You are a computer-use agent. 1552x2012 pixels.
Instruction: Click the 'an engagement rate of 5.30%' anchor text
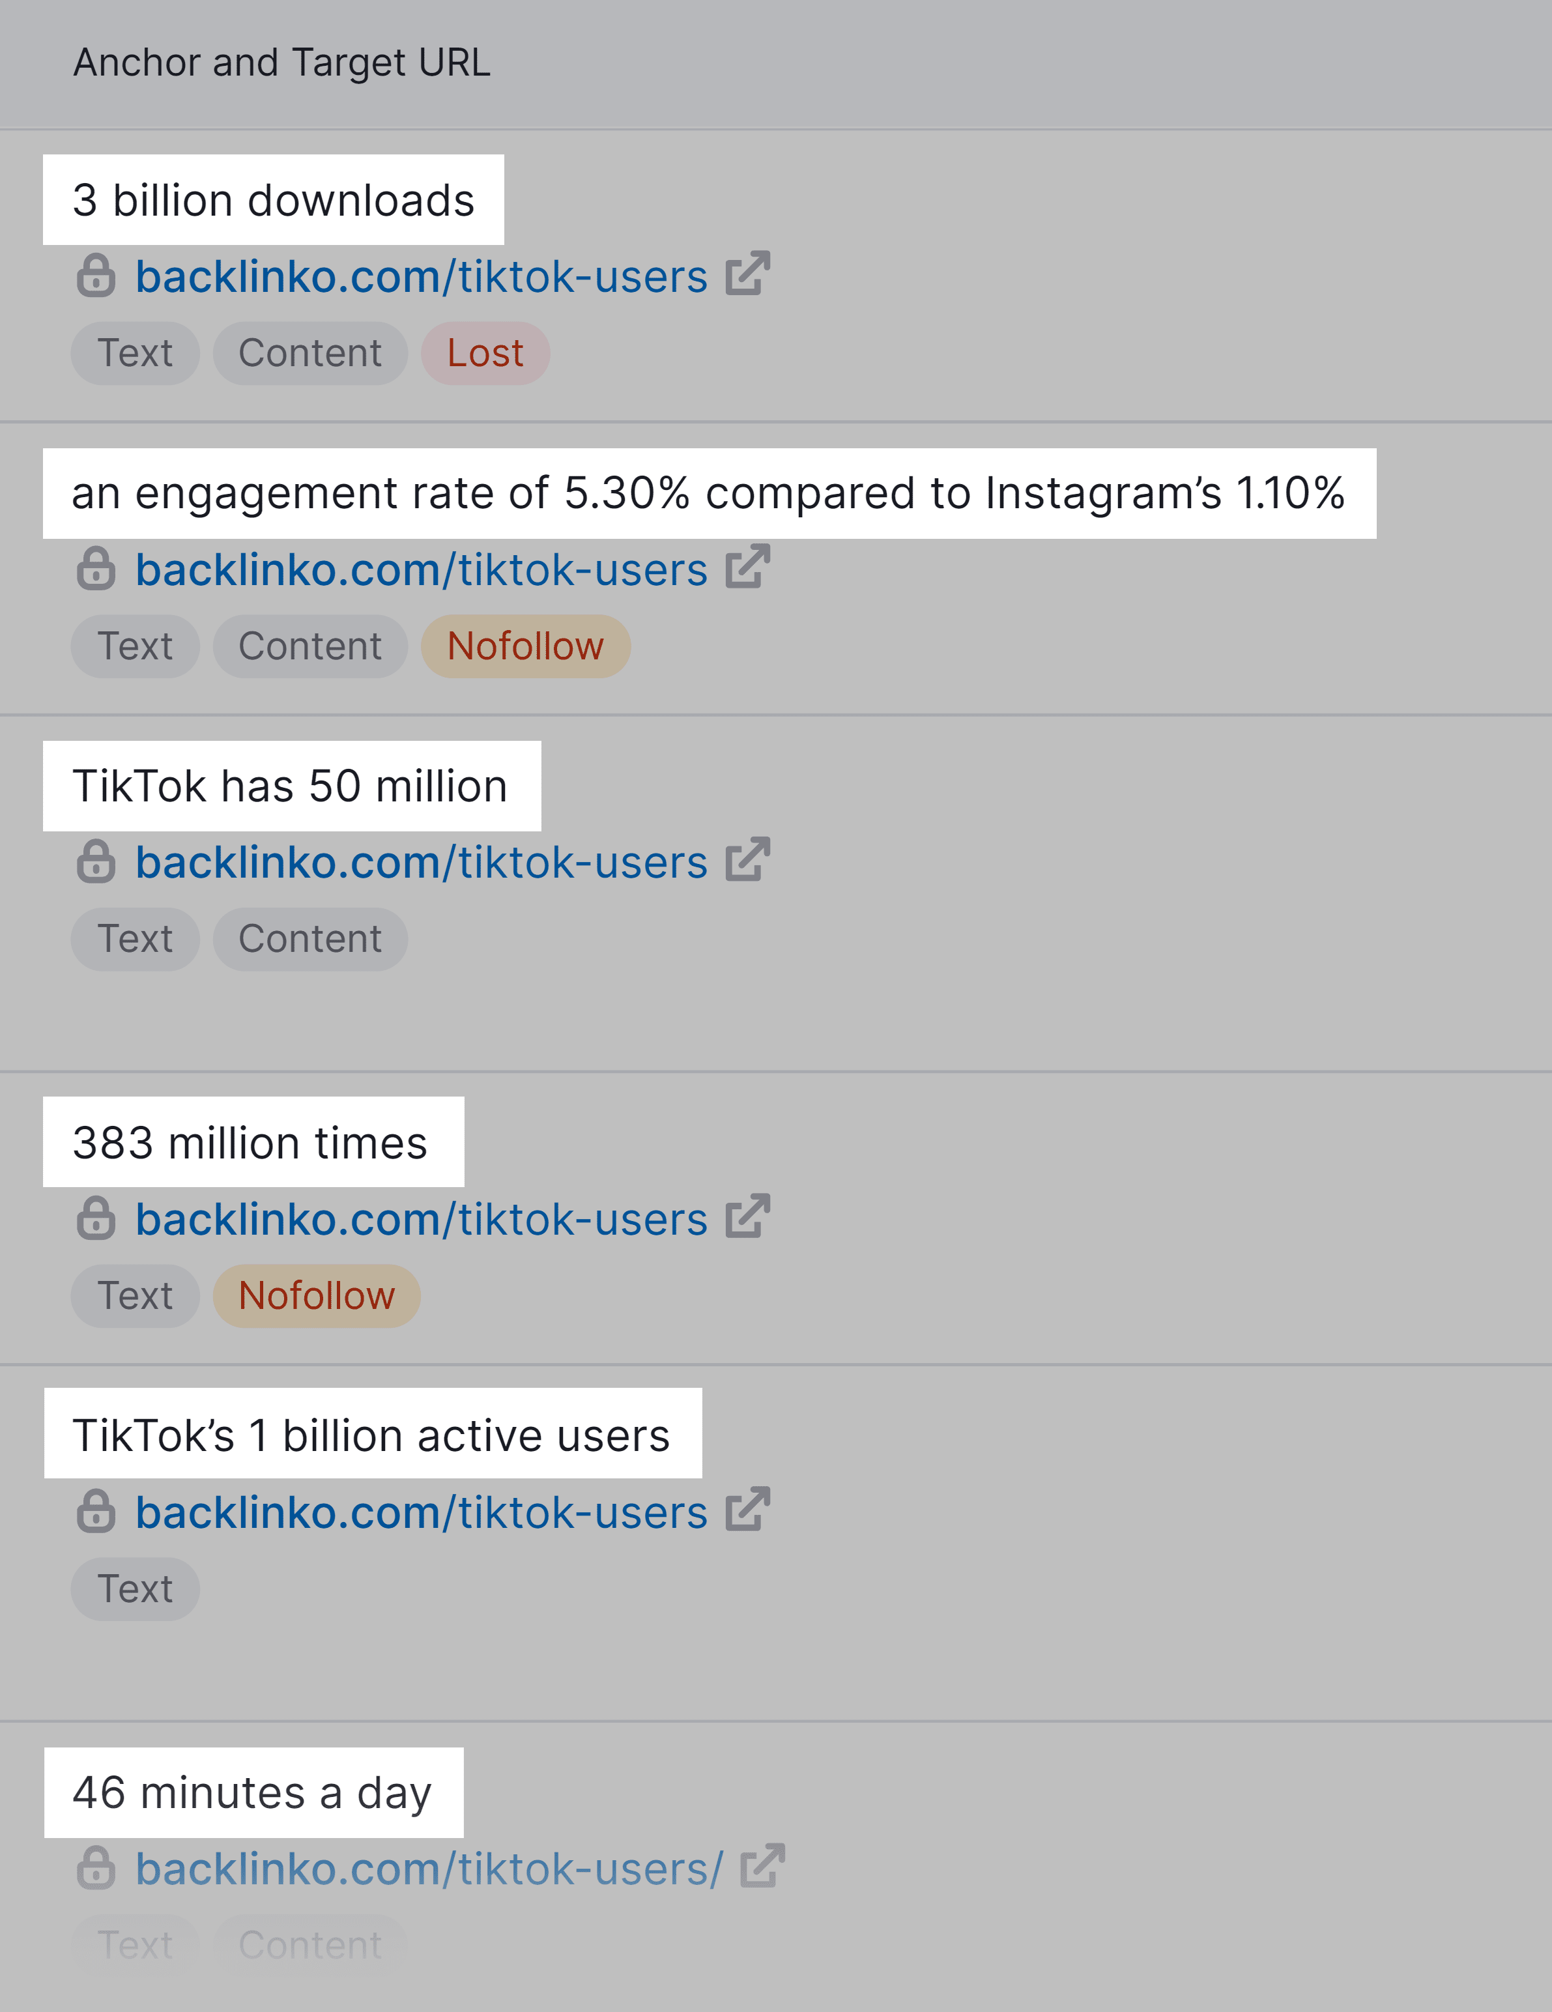pyautogui.click(x=710, y=494)
